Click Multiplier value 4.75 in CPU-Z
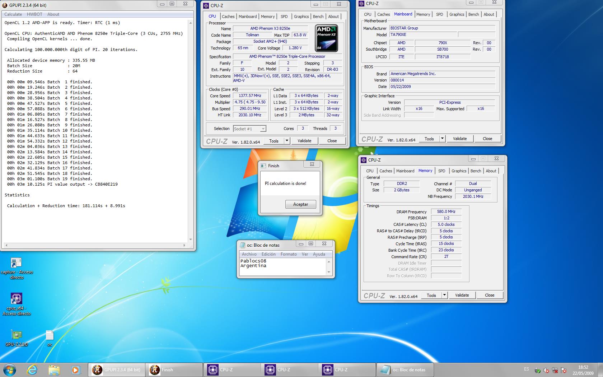603x377 pixels. pyautogui.click(x=250, y=102)
